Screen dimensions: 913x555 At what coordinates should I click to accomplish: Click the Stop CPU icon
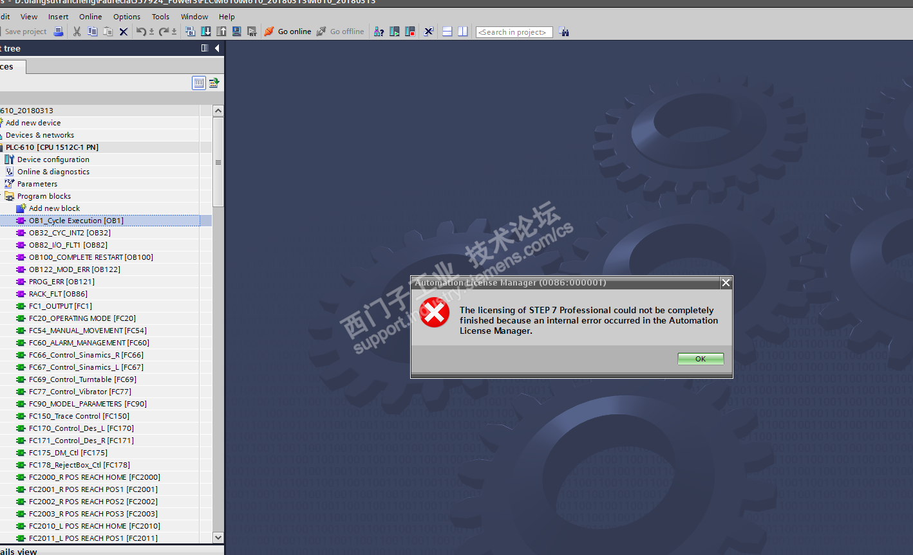point(410,32)
